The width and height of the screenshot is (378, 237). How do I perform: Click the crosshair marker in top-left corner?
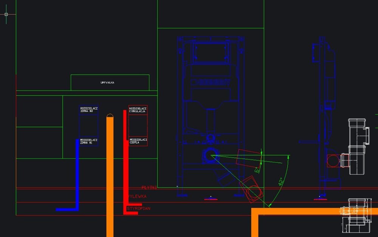6,14
